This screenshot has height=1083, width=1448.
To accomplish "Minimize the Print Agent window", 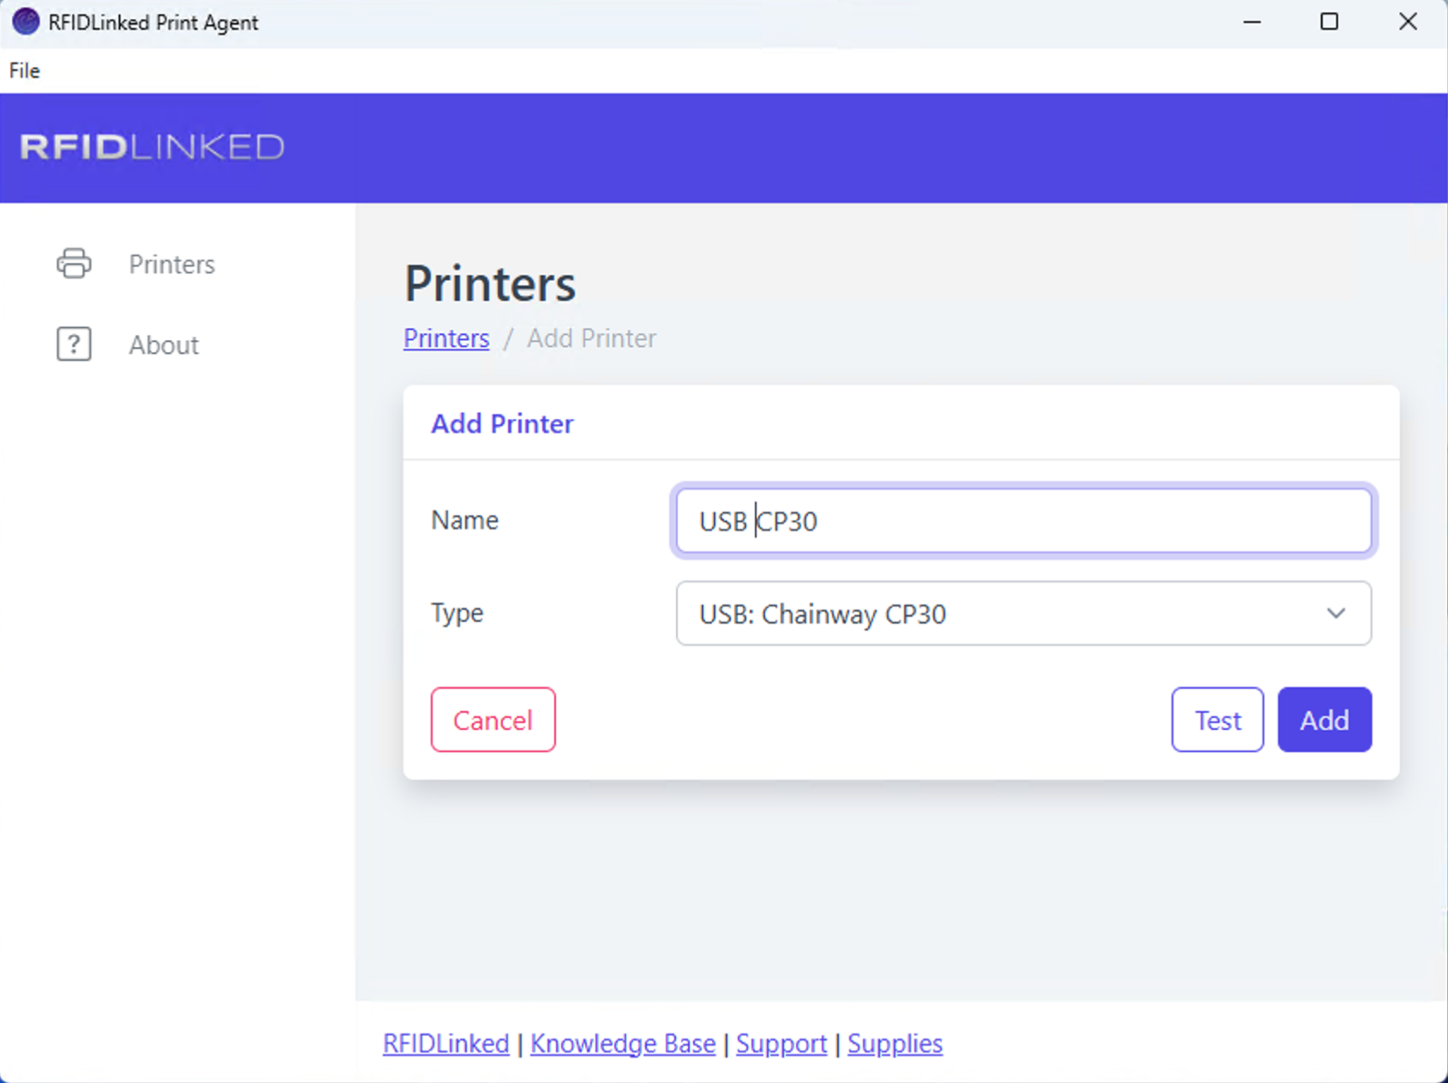I will click(1252, 22).
